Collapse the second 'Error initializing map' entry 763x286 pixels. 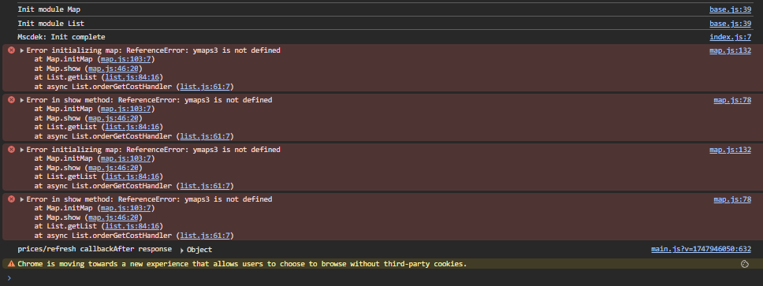pyautogui.click(x=22, y=150)
